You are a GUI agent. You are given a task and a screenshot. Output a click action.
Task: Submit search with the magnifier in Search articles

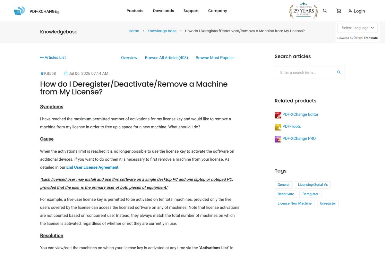339,72
